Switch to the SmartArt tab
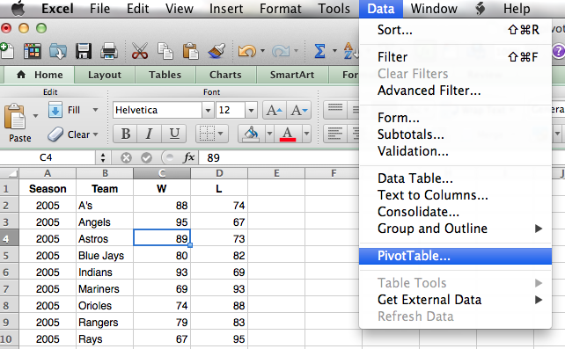 [292, 75]
